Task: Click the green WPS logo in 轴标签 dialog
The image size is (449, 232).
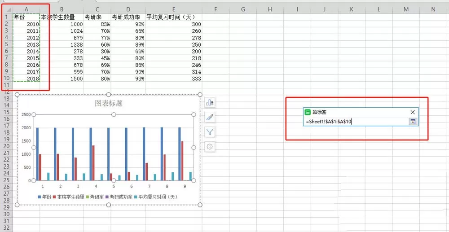Action: click(x=308, y=112)
